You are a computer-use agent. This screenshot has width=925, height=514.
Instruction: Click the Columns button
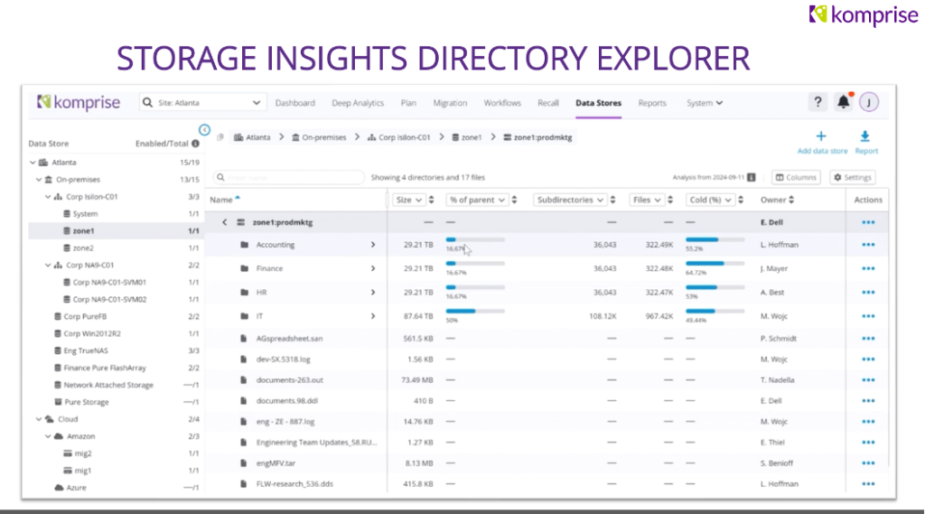(x=796, y=177)
